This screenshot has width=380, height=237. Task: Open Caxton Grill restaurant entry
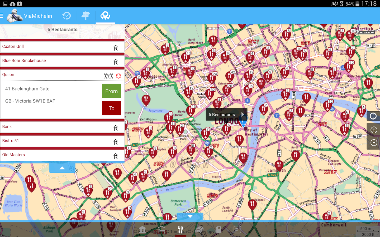click(x=62, y=47)
